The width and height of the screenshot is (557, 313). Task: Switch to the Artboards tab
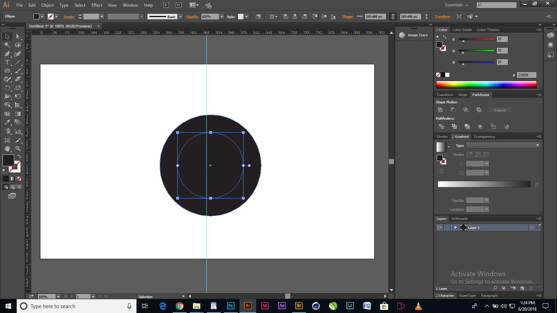(x=459, y=219)
